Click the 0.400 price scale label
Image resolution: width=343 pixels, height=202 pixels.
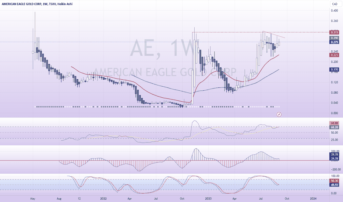tap(335, 11)
